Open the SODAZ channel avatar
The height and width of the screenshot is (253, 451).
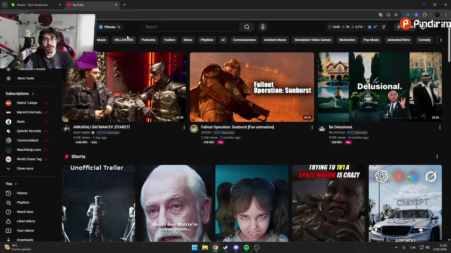pyautogui.click(x=194, y=129)
